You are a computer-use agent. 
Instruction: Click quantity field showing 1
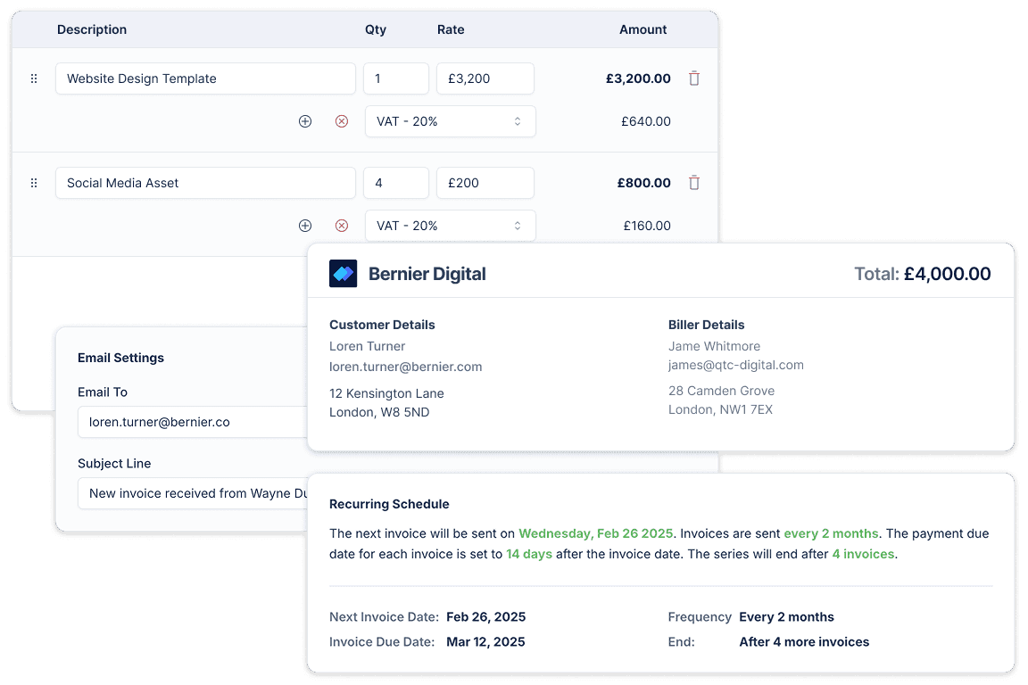395,78
